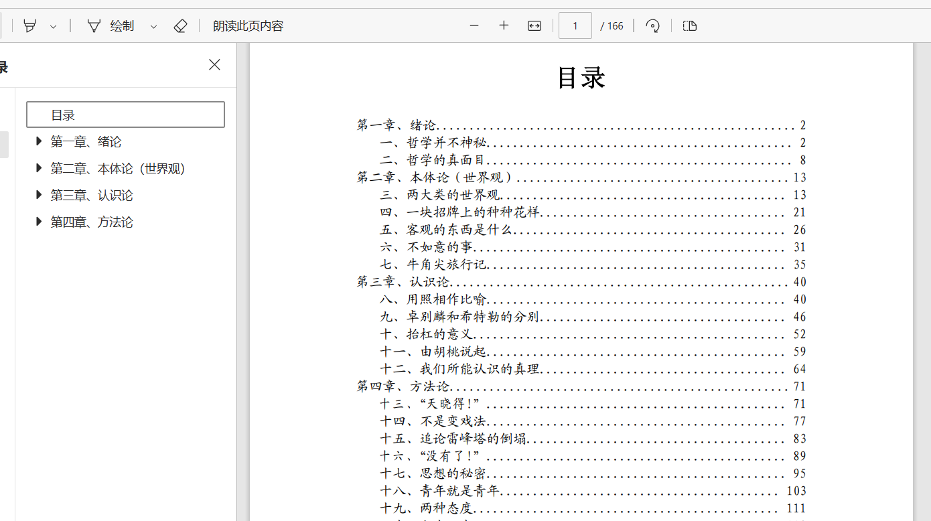Open 第三章、认识论 from the sidebar
Viewport: 931px width, 521px height.
tap(92, 195)
